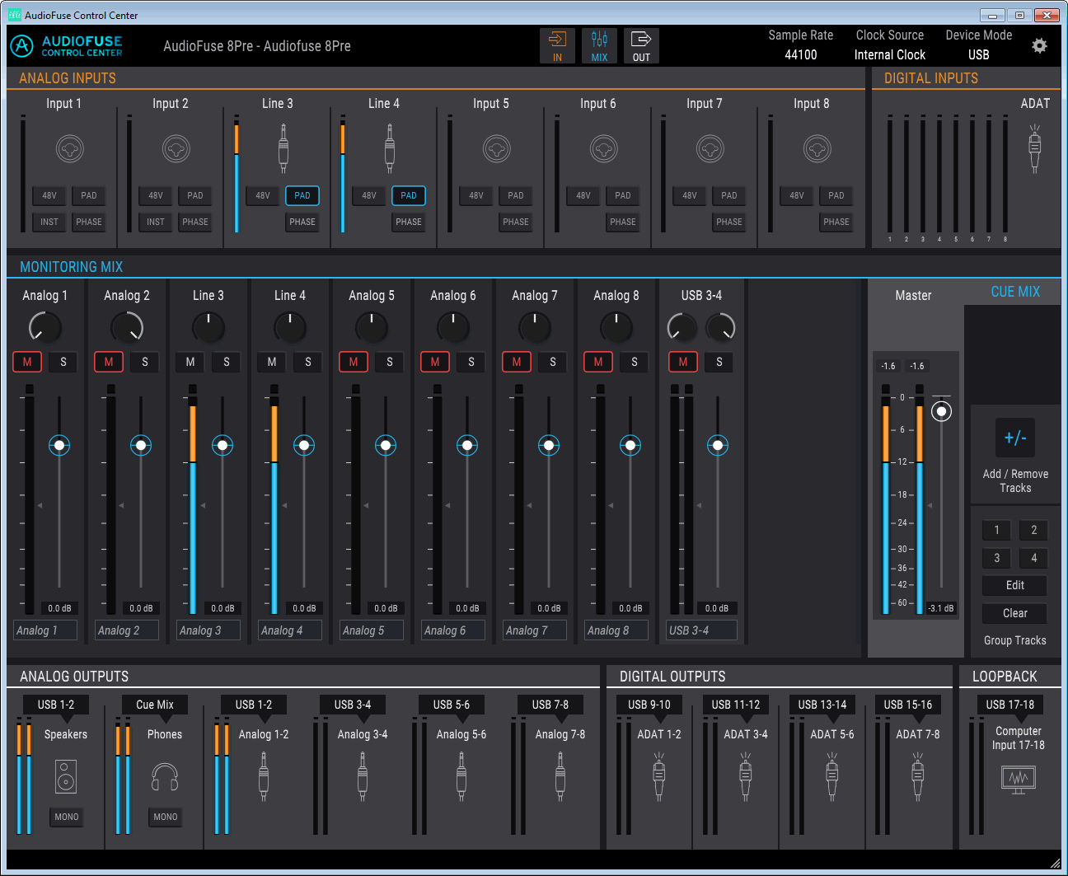Image resolution: width=1068 pixels, height=876 pixels.
Task: Select track group 4
Action: [1034, 558]
